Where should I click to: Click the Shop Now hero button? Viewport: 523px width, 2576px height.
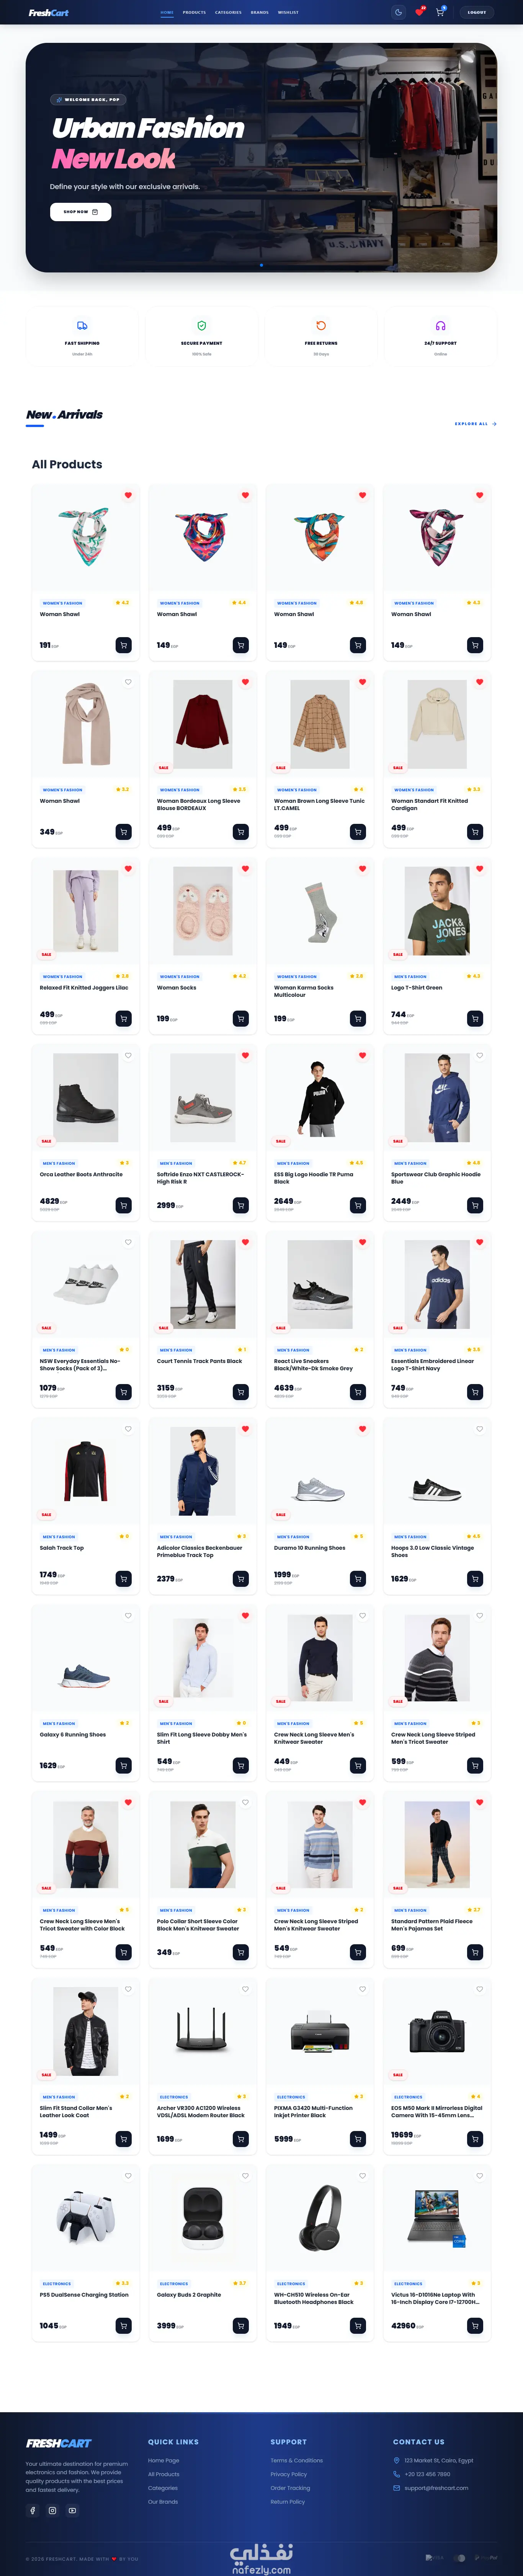click(80, 212)
